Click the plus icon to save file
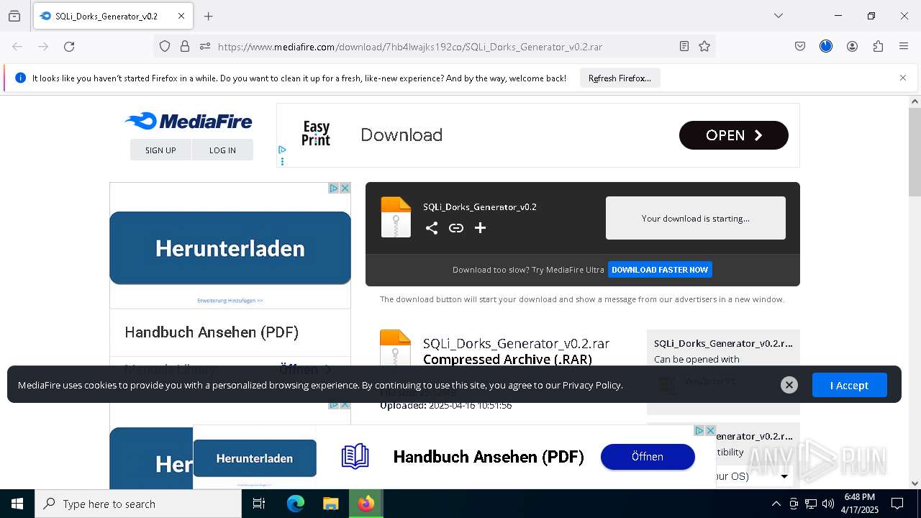The width and height of the screenshot is (921, 518). [x=481, y=228]
